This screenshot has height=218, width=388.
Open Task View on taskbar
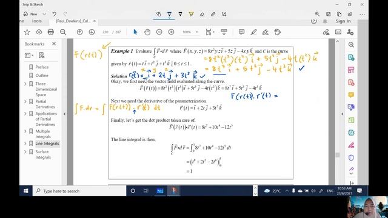(146, 191)
